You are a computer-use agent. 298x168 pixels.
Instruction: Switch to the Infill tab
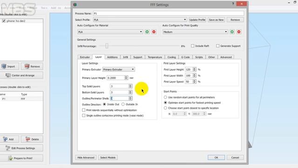point(125,57)
